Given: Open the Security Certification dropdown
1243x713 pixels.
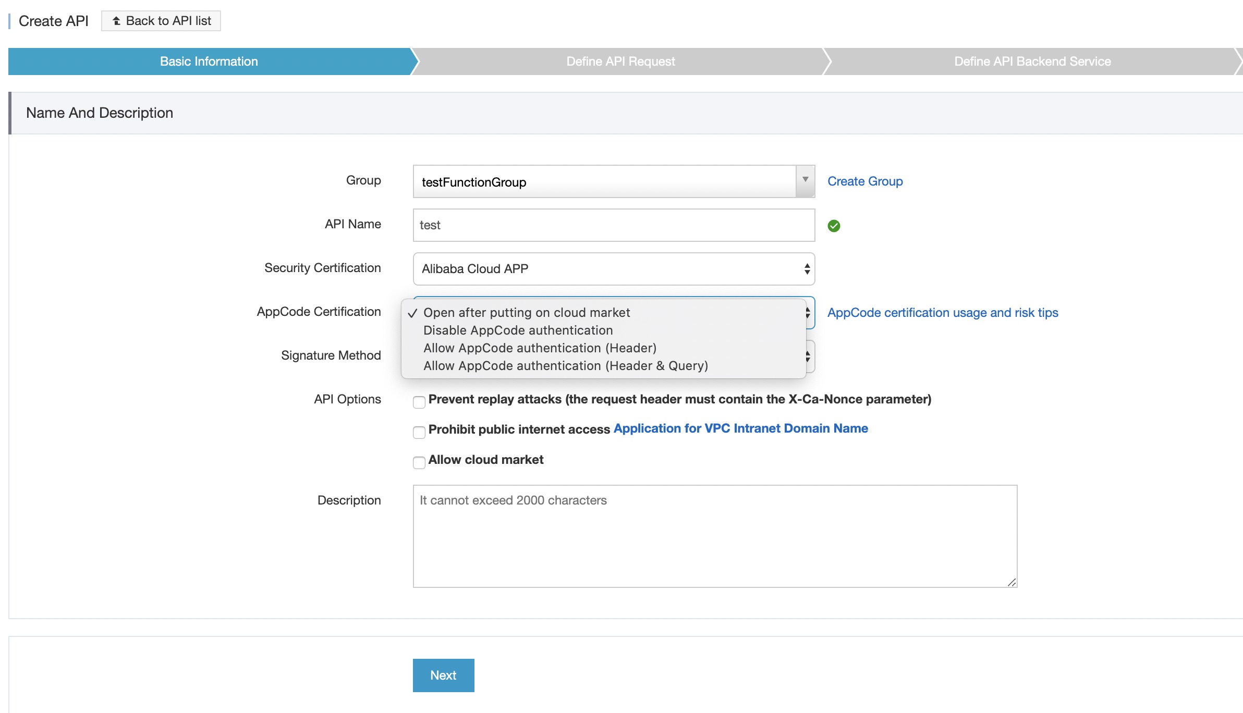Looking at the screenshot, I should pyautogui.click(x=614, y=269).
